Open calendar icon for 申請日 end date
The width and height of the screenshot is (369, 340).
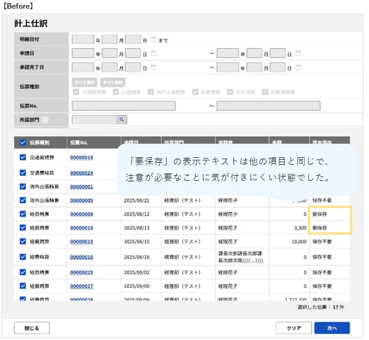[298, 53]
